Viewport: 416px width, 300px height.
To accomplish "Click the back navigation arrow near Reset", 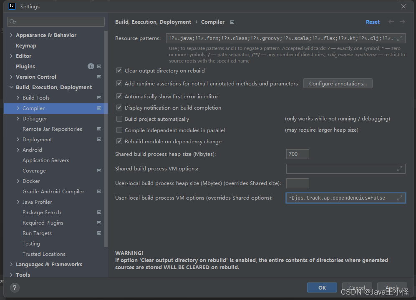I will click(391, 22).
